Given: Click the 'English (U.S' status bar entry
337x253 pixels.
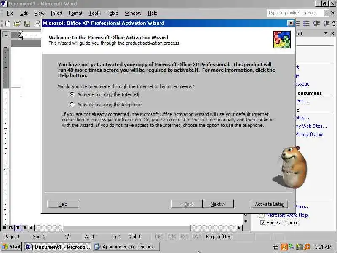Looking at the screenshot, I should [x=218, y=237].
